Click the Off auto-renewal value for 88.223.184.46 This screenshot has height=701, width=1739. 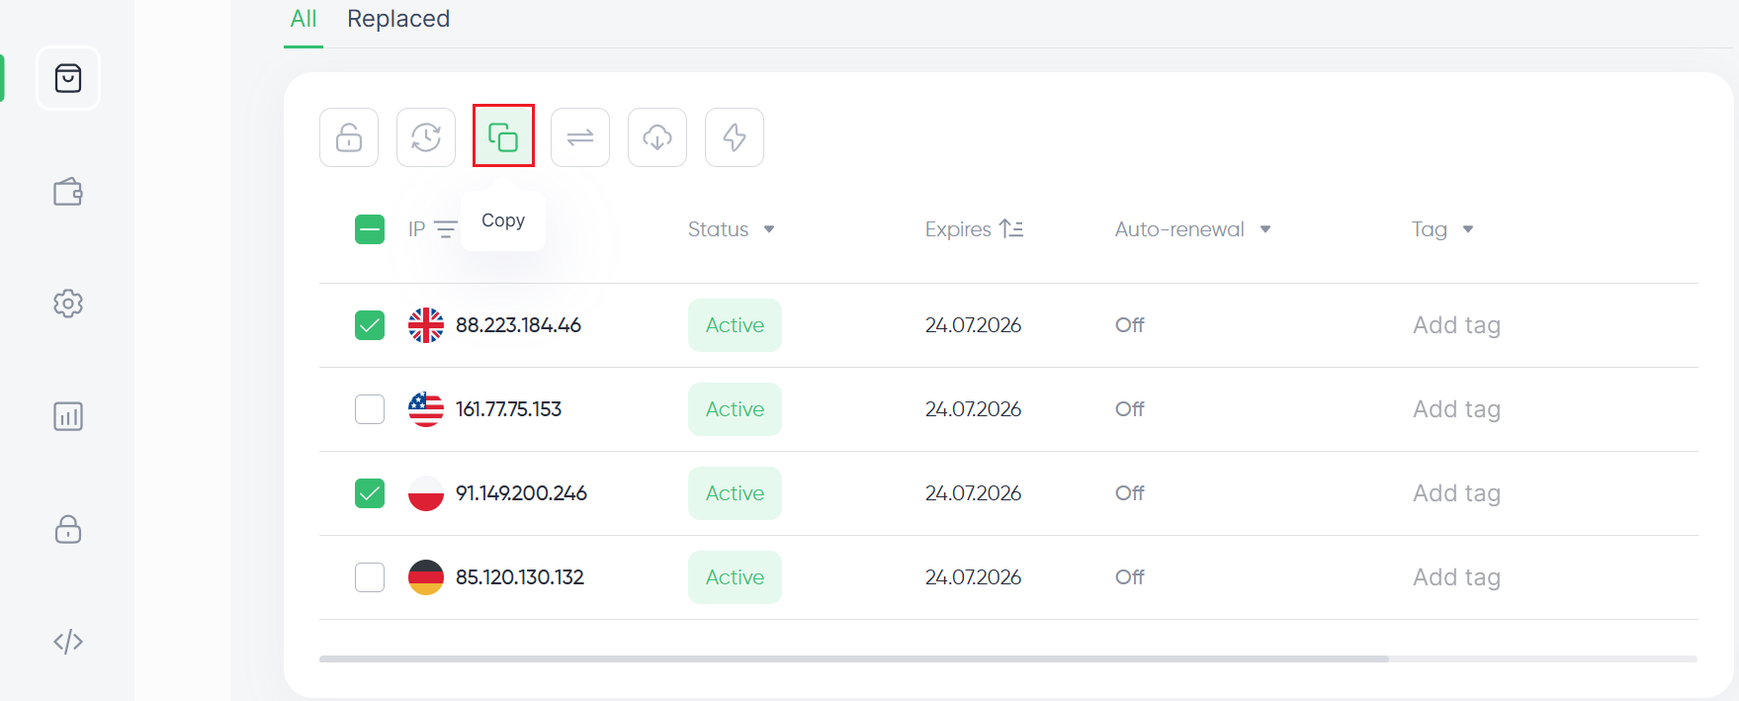coord(1130,325)
